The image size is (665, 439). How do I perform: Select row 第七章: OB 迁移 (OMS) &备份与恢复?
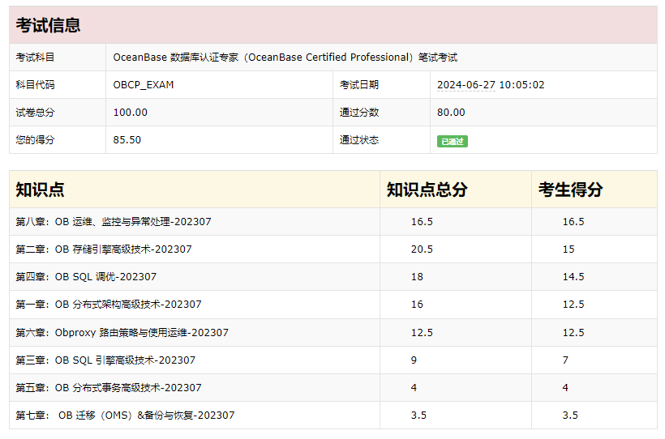[333, 416]
